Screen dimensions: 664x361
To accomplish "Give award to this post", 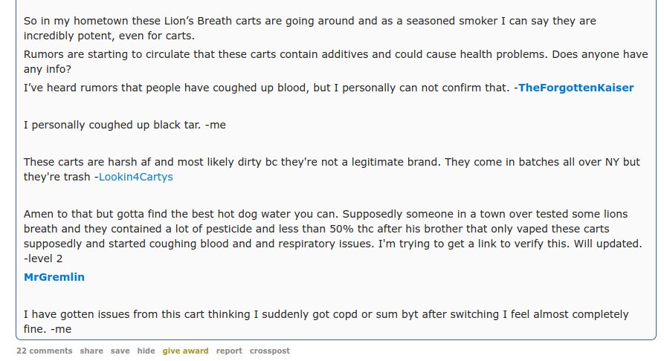I will tap(185, 351).
